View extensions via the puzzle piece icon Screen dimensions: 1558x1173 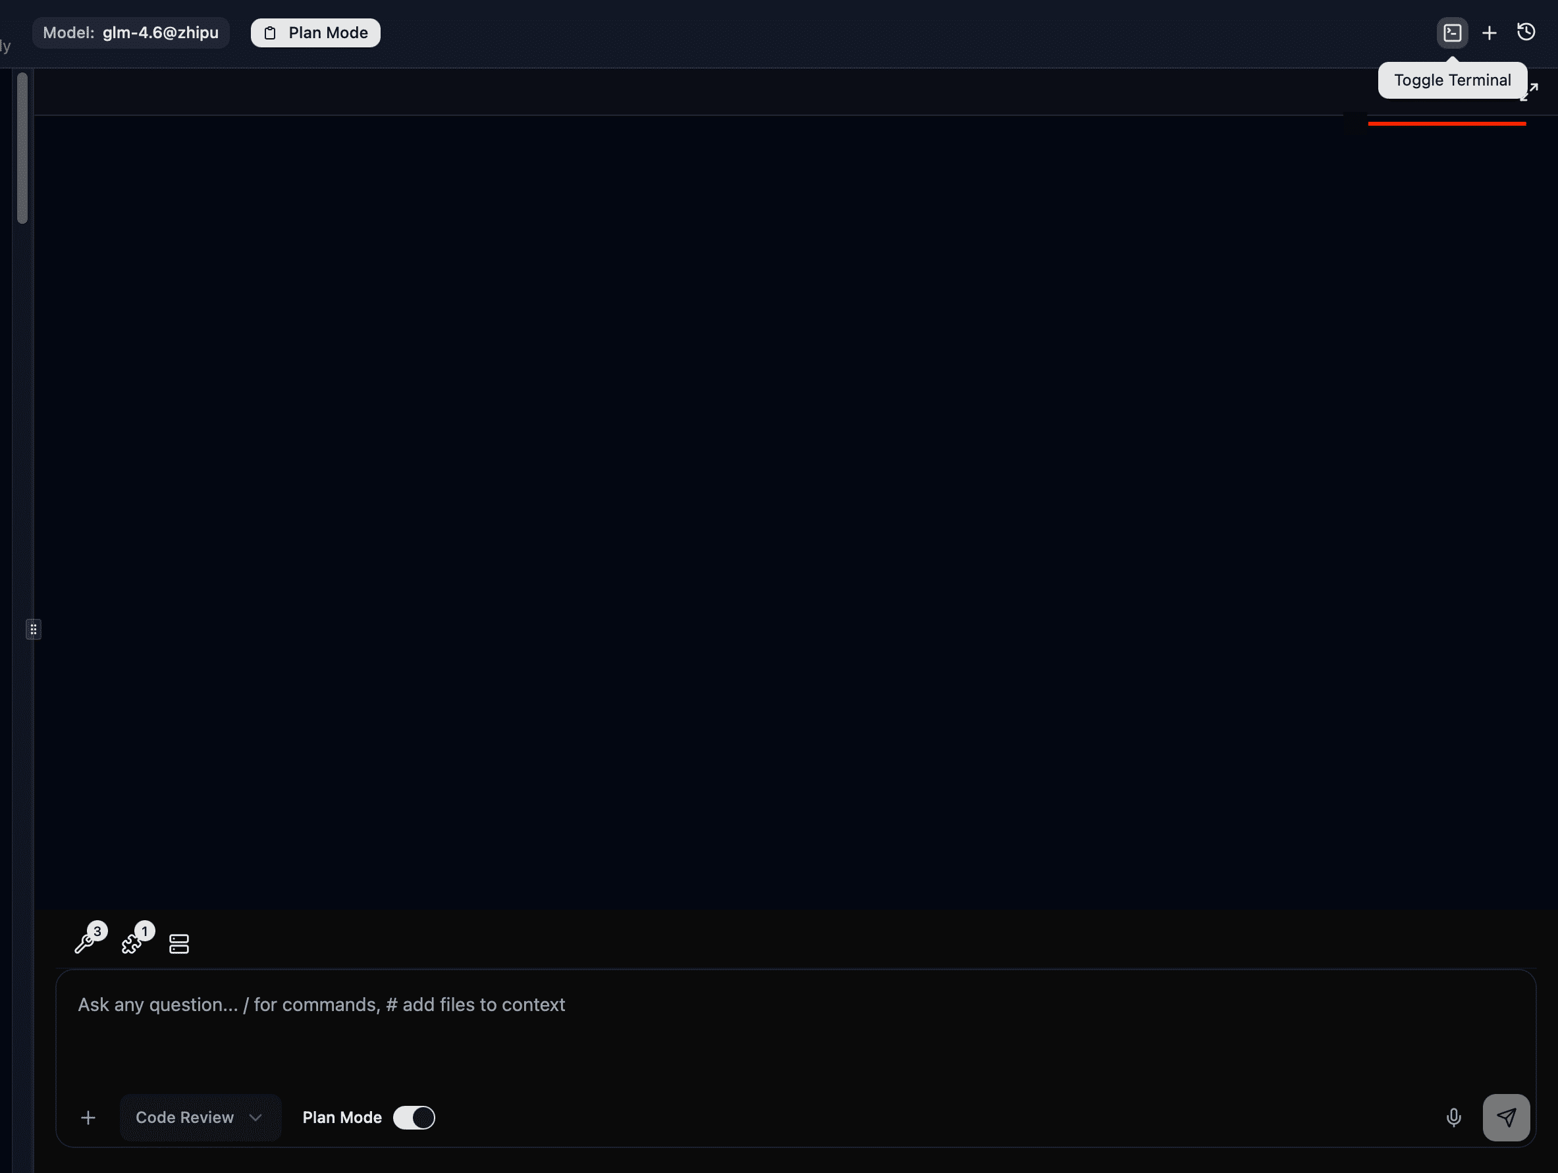[x=132, y=945]
